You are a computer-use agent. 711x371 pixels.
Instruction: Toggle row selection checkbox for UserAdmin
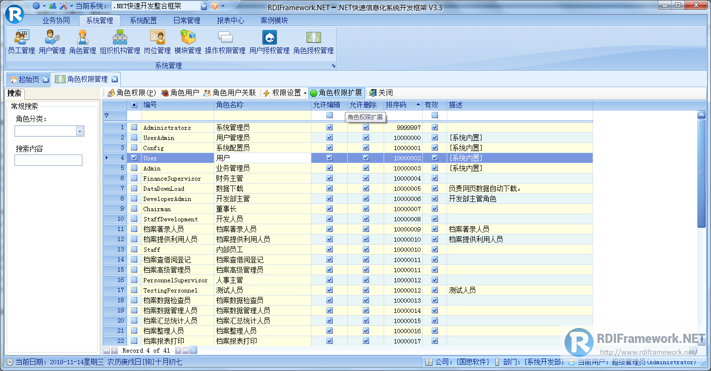(x=134, y=138)
